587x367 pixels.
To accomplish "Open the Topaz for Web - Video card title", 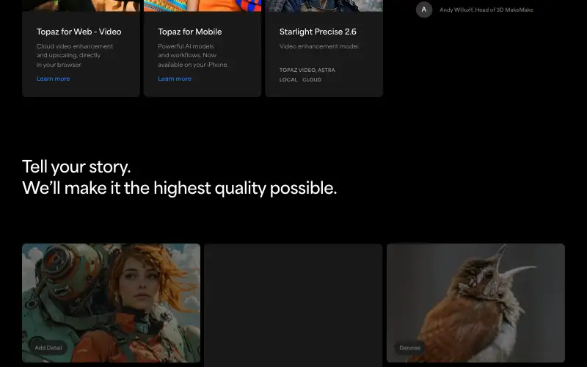I will [x=79, y=32].
